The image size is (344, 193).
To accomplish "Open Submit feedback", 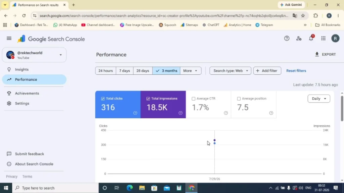I will tap(34, 154).
